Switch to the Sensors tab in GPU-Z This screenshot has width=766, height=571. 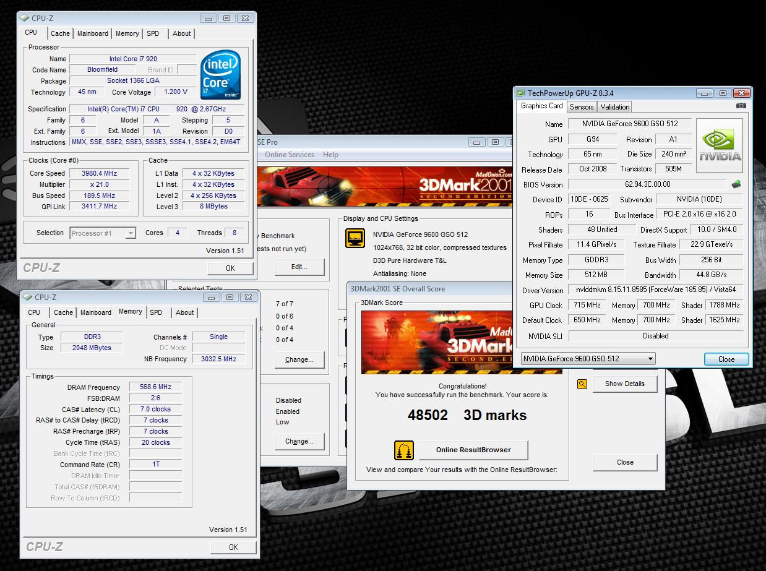pos(582,107)
